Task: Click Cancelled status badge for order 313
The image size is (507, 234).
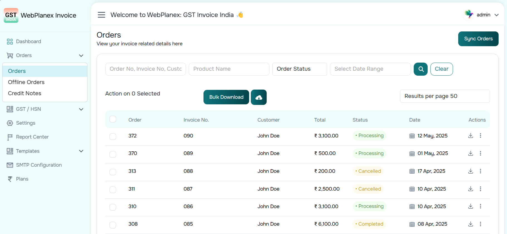Action: (x=368, y=171)
